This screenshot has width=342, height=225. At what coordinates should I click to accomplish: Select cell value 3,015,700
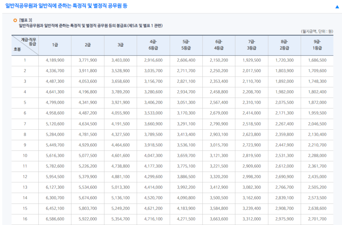pyautogui.click(x=219, y=145)
